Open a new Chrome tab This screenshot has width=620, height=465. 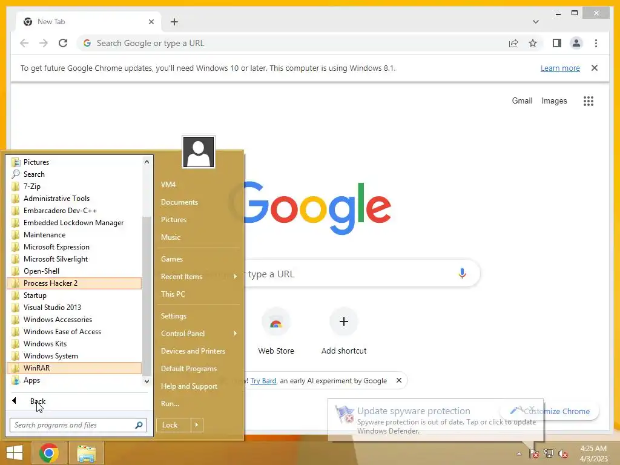(x=174, y=22)
